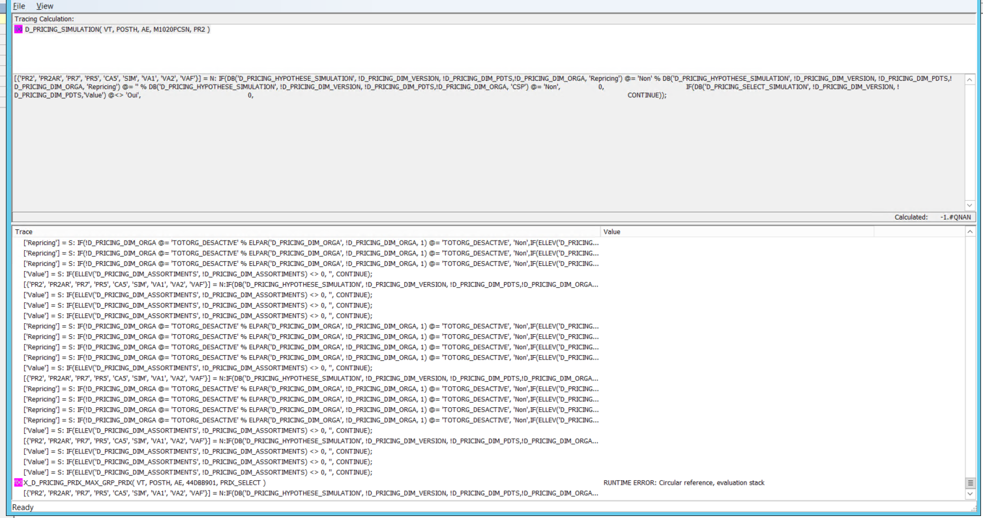Image resolution: width=983 pixels, height=518 pixels.
Task: Open the View menu
Action: 45,6
